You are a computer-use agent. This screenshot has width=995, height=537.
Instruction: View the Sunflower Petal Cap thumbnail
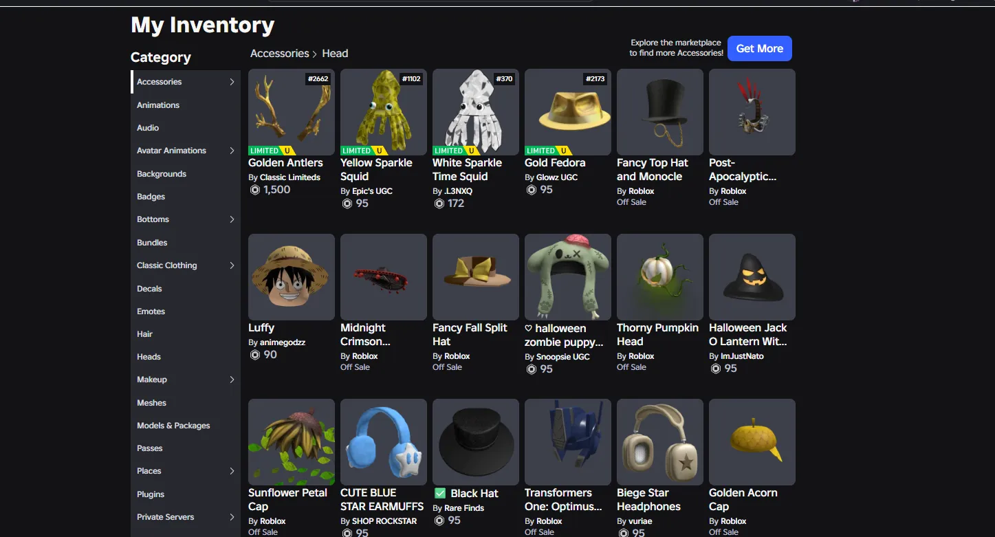click(292, 442)
